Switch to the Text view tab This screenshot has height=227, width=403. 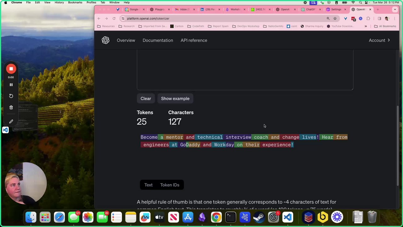(x=148, y=185)
